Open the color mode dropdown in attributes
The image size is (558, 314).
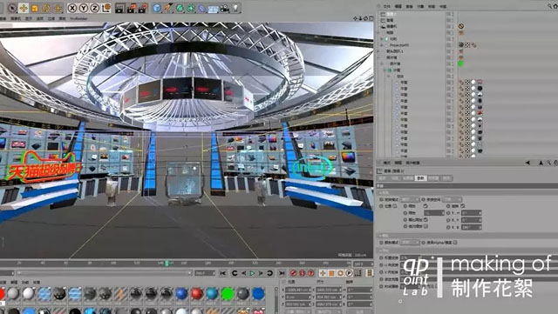(410, 243)
